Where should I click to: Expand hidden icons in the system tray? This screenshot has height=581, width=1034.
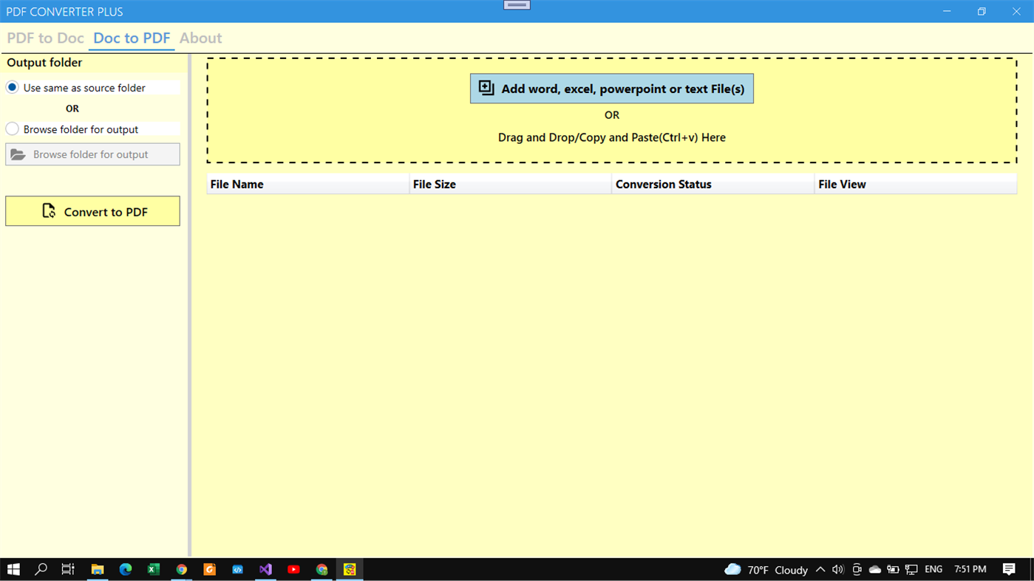[x=820, y=569]
